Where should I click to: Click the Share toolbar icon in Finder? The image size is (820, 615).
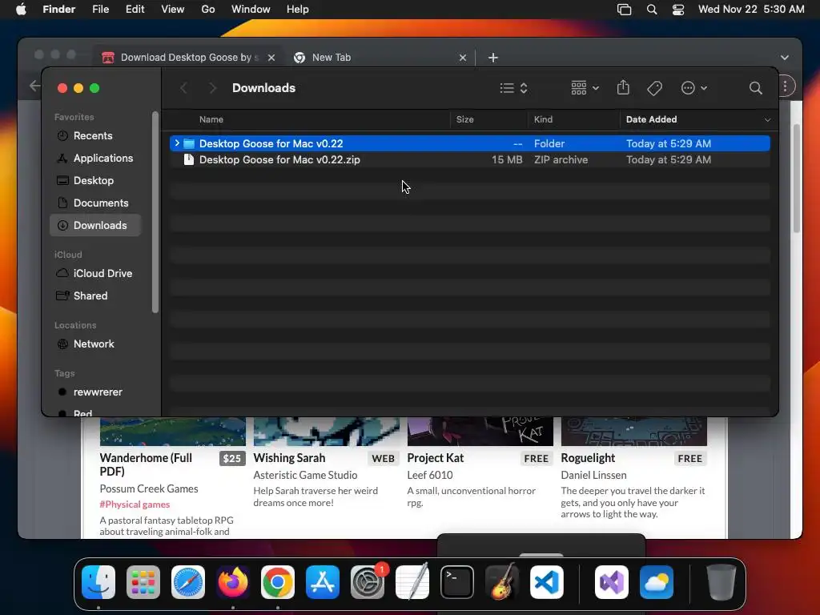(623, 87)
